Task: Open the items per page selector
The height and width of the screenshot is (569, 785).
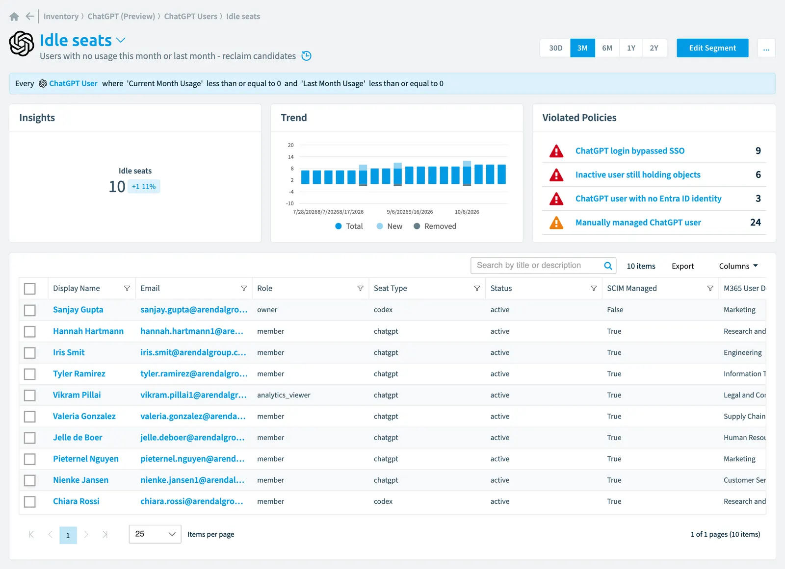Action: [155, 534]
